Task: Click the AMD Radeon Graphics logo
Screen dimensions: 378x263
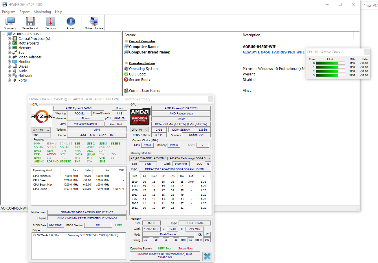Action: [x=140, y=117]
